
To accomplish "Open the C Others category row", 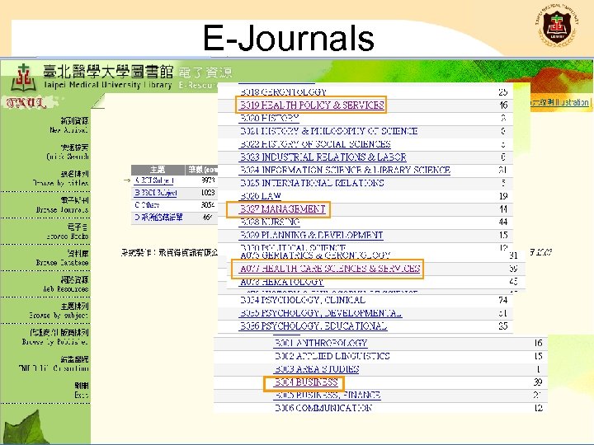I will click(174, 205).
